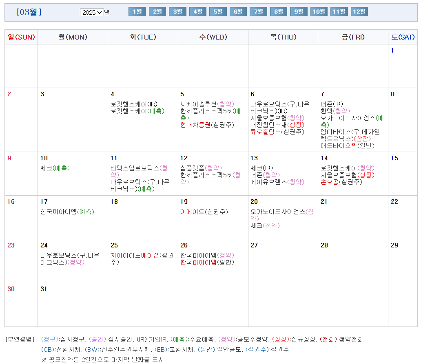Open 쎄크(청약) on March 20
Viewport: 421px width, 364px height.
pos(265,225)
